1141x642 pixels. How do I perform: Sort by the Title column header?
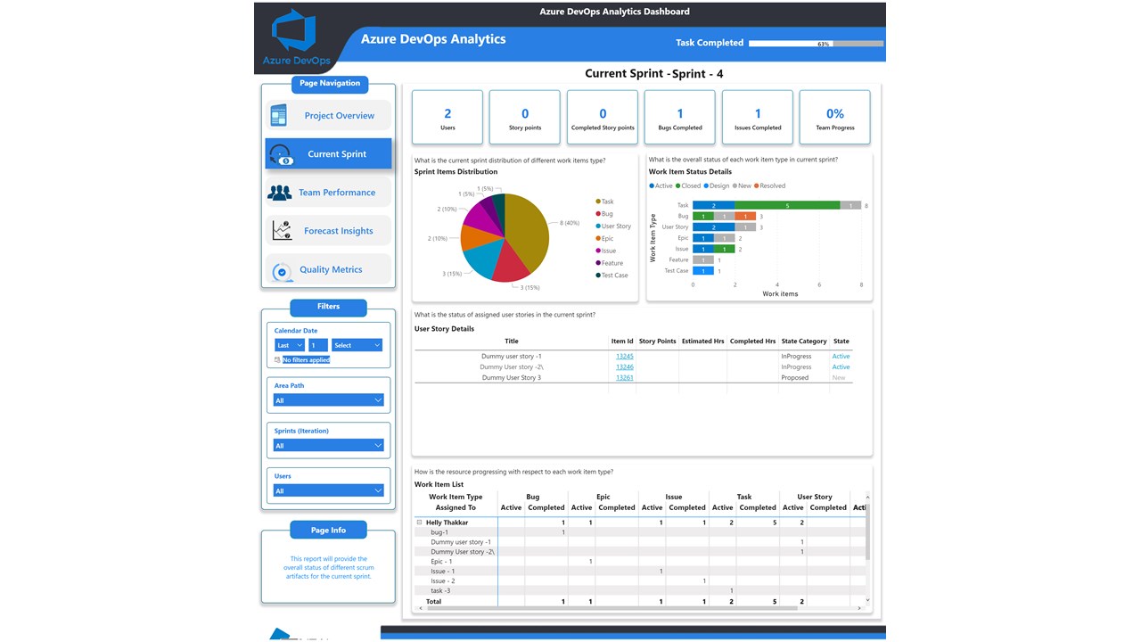coord(512,342)
